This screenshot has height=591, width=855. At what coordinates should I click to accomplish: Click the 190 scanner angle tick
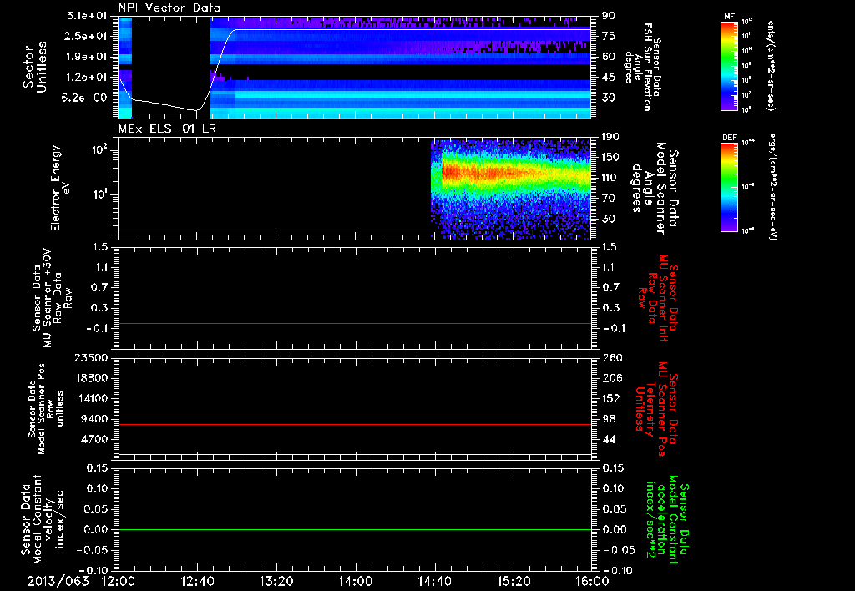click(x=610, y=137)
